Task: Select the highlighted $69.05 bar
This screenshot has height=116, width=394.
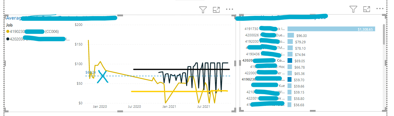Action: (x=290, y=61)
